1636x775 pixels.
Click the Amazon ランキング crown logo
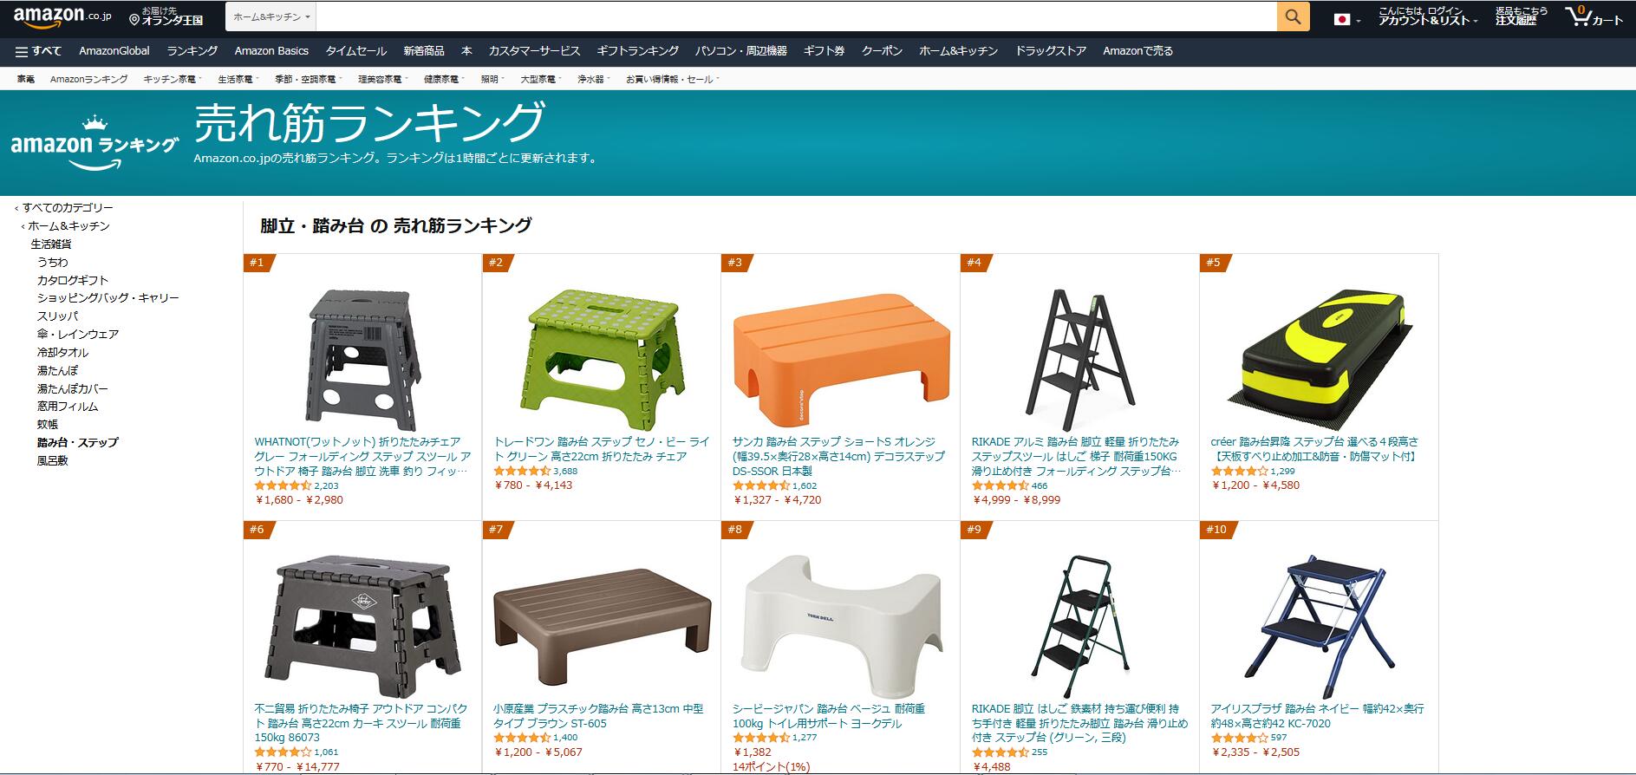click(95, 142)
